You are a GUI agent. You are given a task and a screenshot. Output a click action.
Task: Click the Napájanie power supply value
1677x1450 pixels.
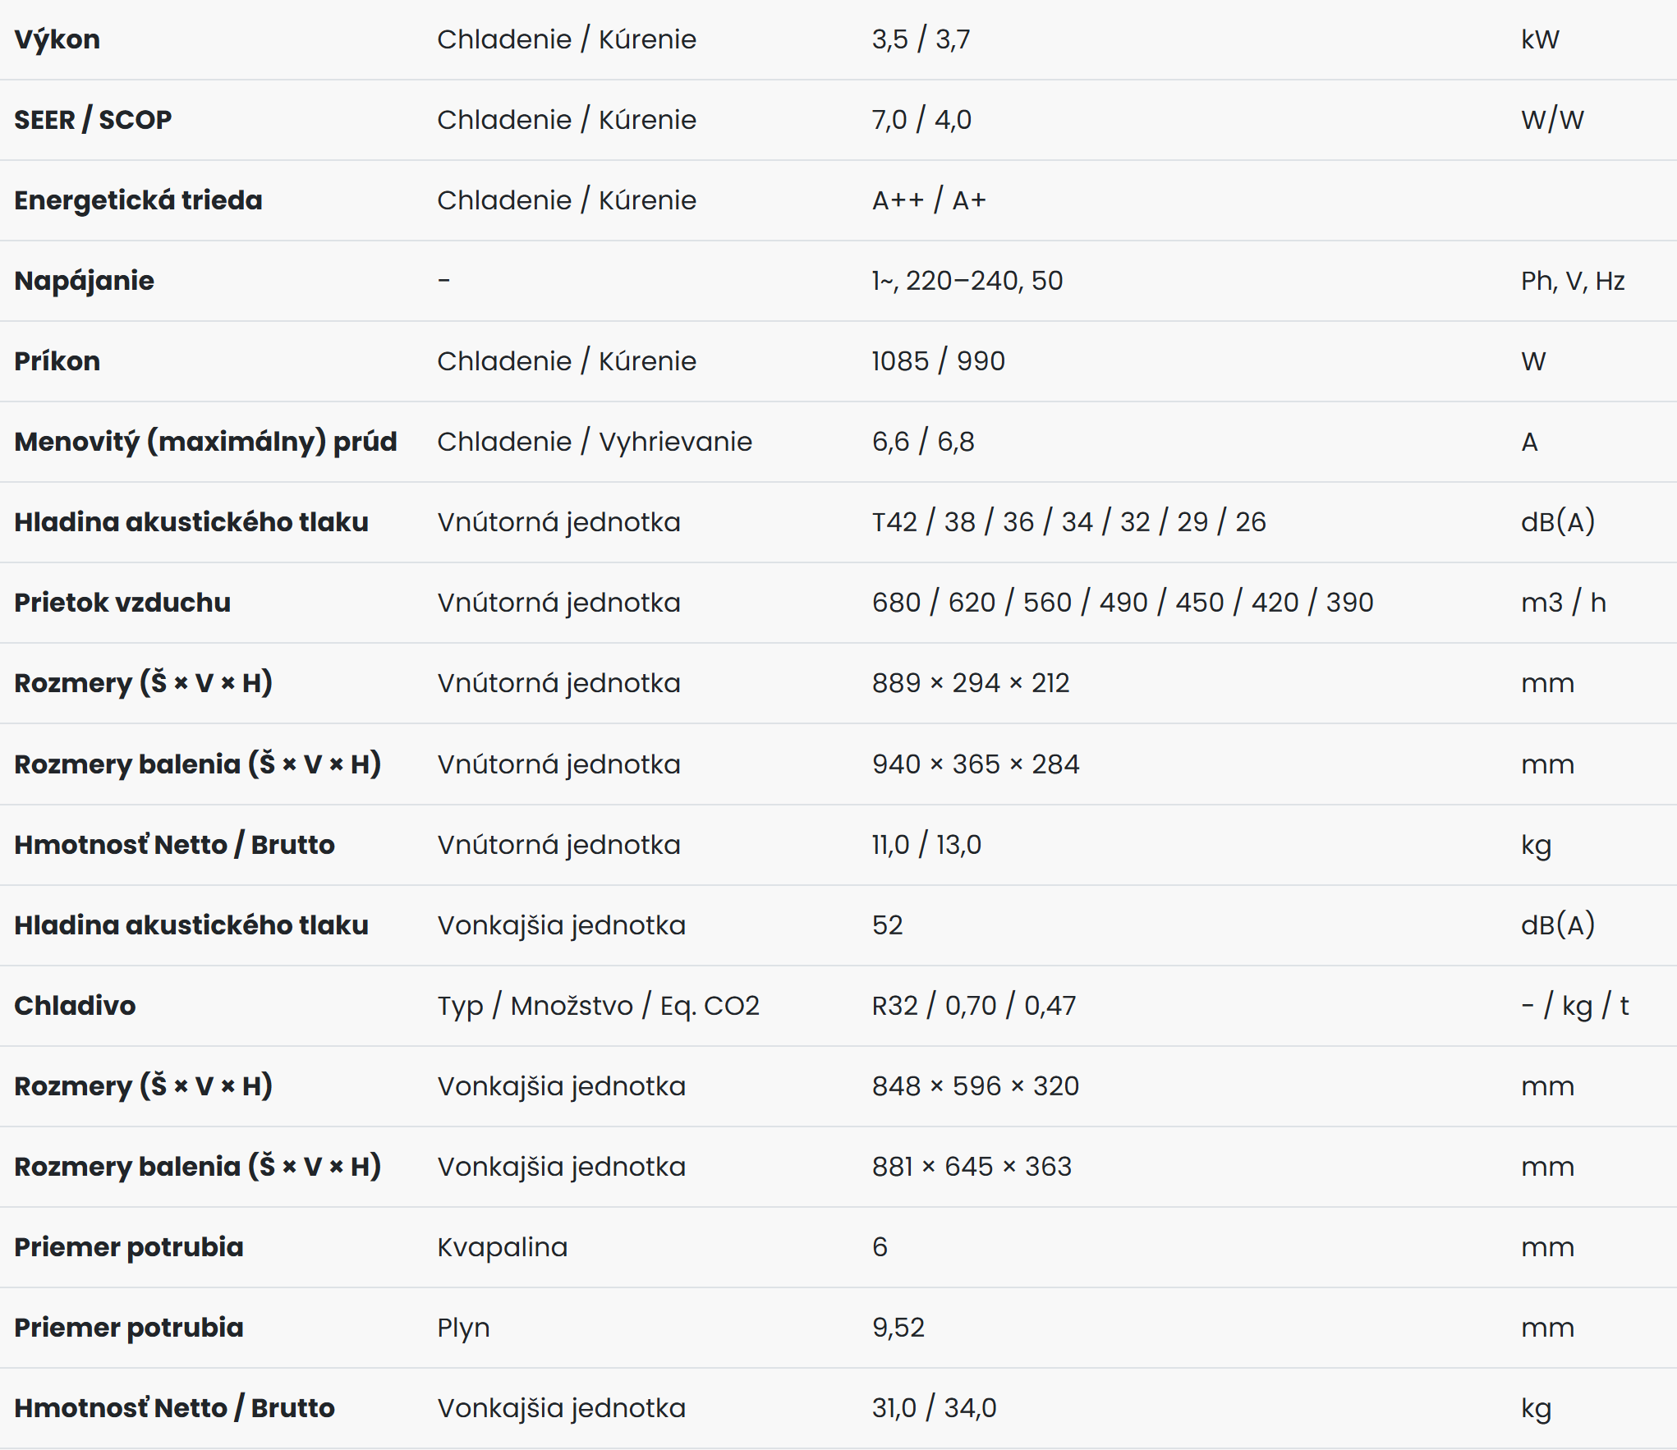point(967,281)
